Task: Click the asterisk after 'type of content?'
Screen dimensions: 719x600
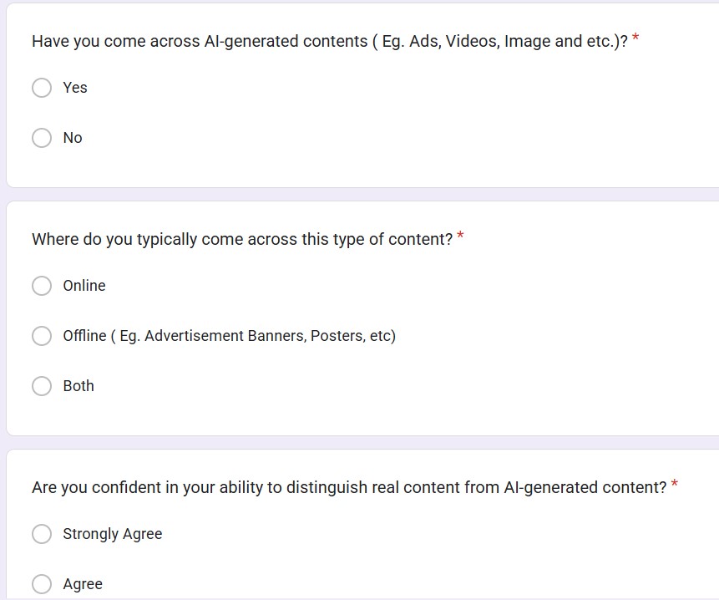Action: click(460, 236)
